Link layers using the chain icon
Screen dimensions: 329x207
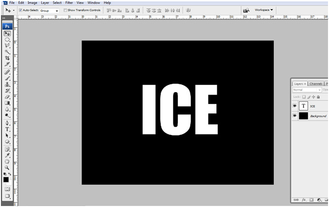(x=296, y=200)
